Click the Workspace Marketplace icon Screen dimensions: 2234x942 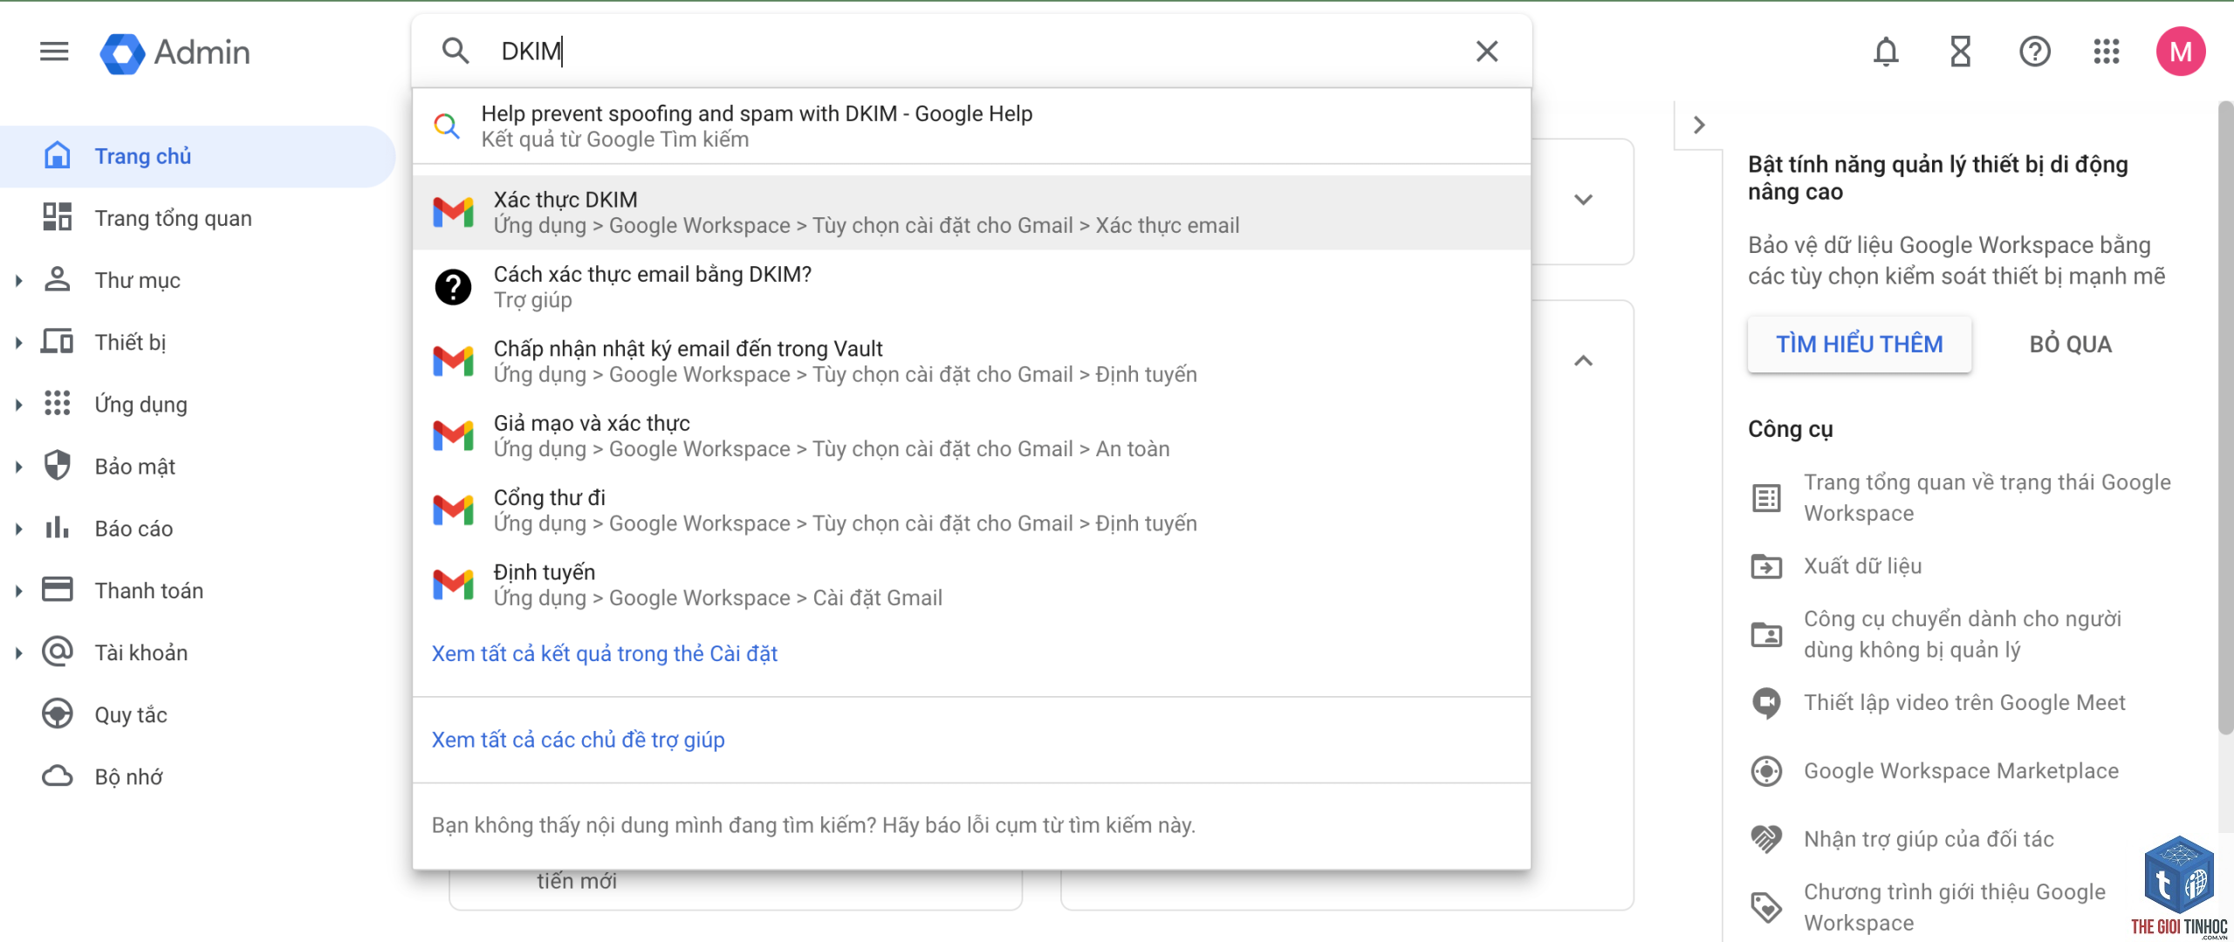coord(1767,771)
